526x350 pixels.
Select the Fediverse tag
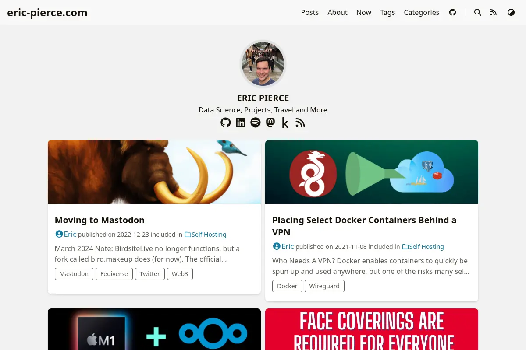click(114, 274)
